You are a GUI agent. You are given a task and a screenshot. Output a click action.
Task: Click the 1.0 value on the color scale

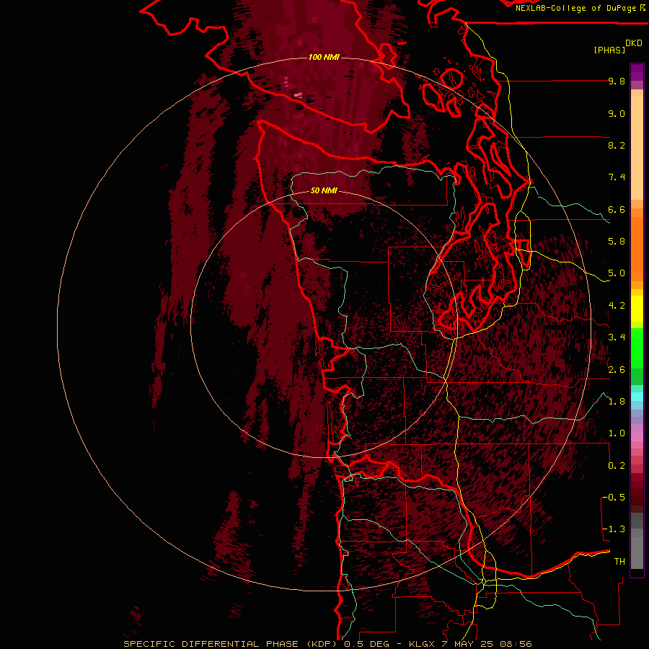617,433
